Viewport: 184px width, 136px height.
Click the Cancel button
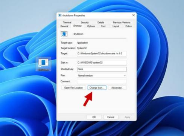[x=111, y=117]
